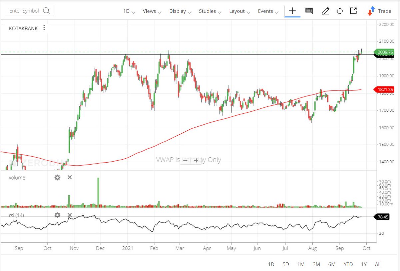
Task: Click the 2200.00 price axis label
Action: 387,25
